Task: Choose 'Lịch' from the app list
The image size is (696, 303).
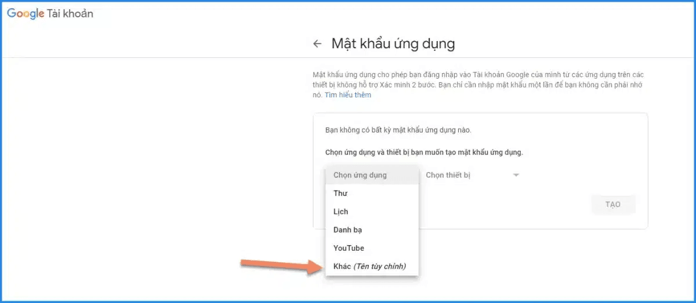Action: [x=372, y=211]
